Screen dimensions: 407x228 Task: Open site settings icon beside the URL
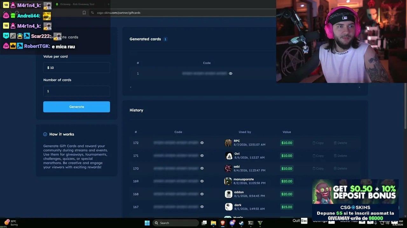click(x=92, y=13)
